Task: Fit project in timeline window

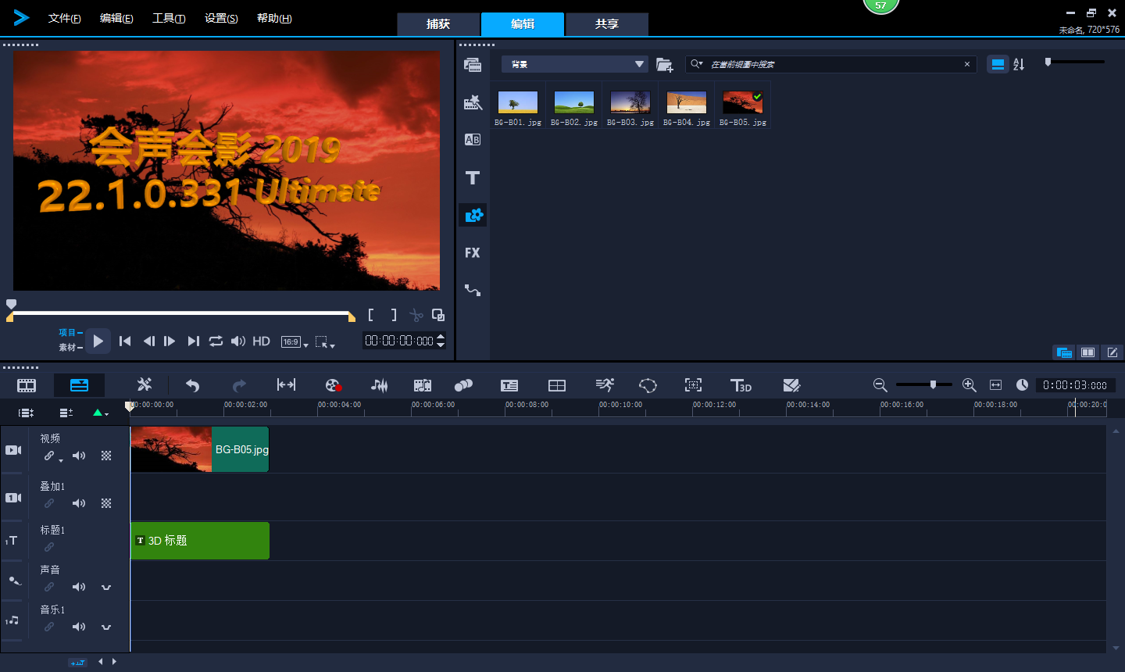Action: [995, 385]
